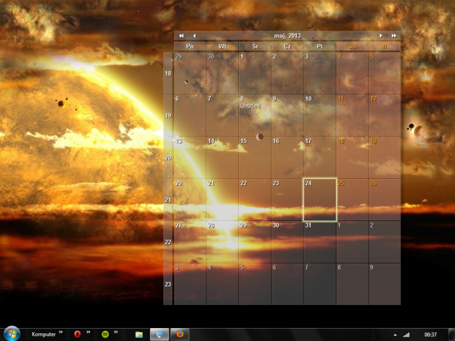Screen dimensions: 455x341
Task: Launch Spotify from the taskbar
Action: [x=105, y=335]
